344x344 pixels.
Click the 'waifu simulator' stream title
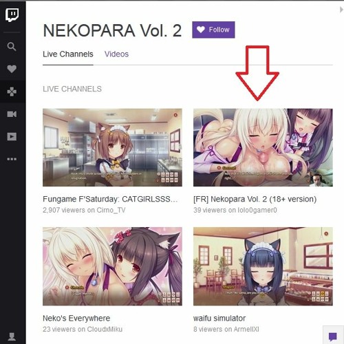[x=219, y=319]
